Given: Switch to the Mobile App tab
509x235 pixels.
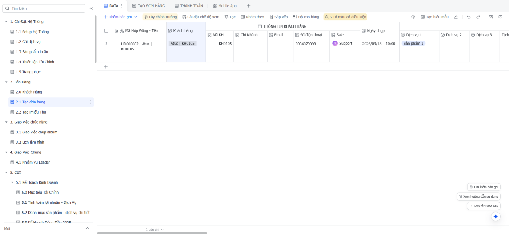Looking at the screenshot, I should click(224, 6).
